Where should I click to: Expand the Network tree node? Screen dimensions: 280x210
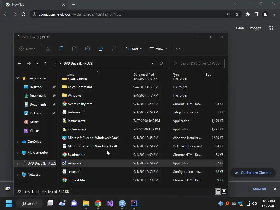tap(17, 174)
